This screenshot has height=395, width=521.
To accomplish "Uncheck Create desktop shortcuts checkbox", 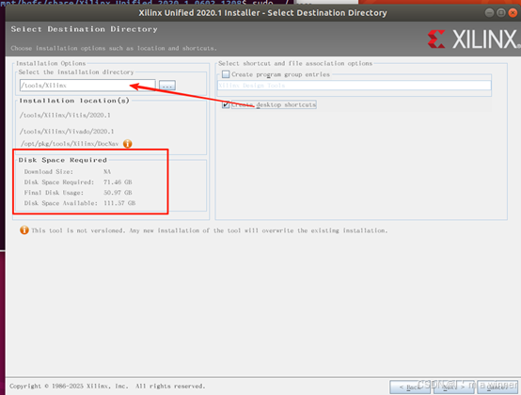I will tap(226, 104).
